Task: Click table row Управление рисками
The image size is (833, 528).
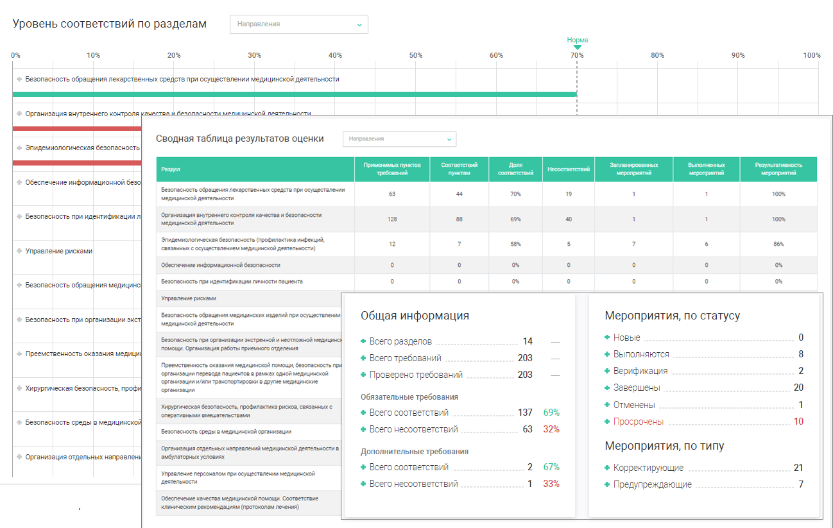Action: click(249, 298)
